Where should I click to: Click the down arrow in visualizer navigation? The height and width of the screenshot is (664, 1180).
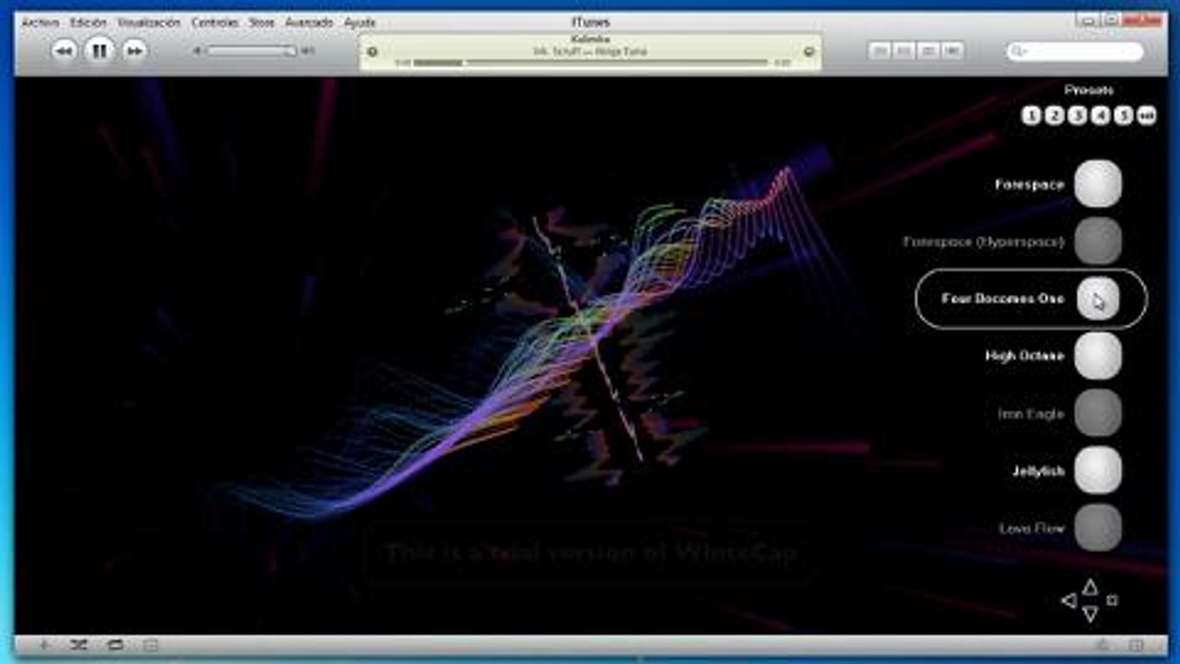[x=1090, y=614]
